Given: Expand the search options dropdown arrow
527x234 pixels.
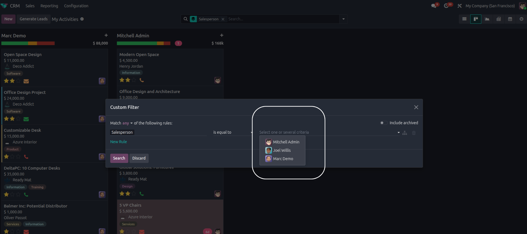Looking at the screenshot, I should (x=343, y=19).
